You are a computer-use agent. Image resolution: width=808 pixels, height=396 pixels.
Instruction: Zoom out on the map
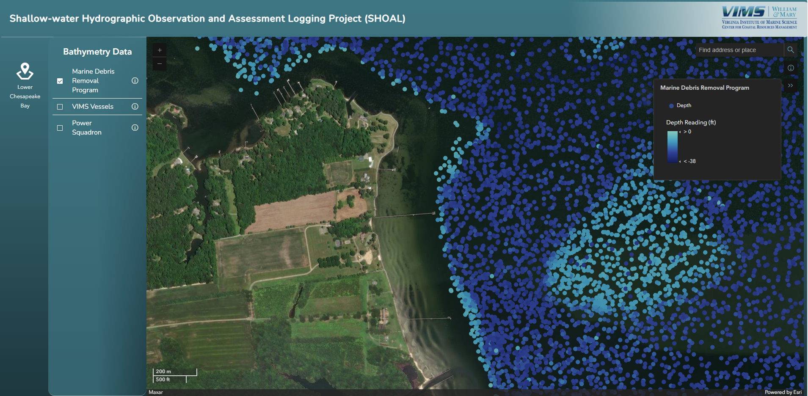click(x=160, y=64)
